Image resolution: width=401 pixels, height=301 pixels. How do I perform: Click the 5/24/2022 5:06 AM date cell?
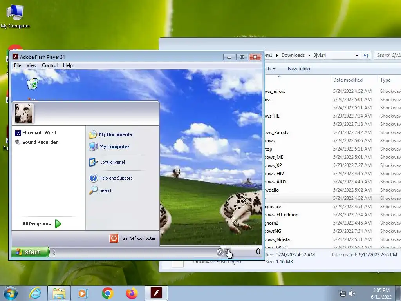352,141
